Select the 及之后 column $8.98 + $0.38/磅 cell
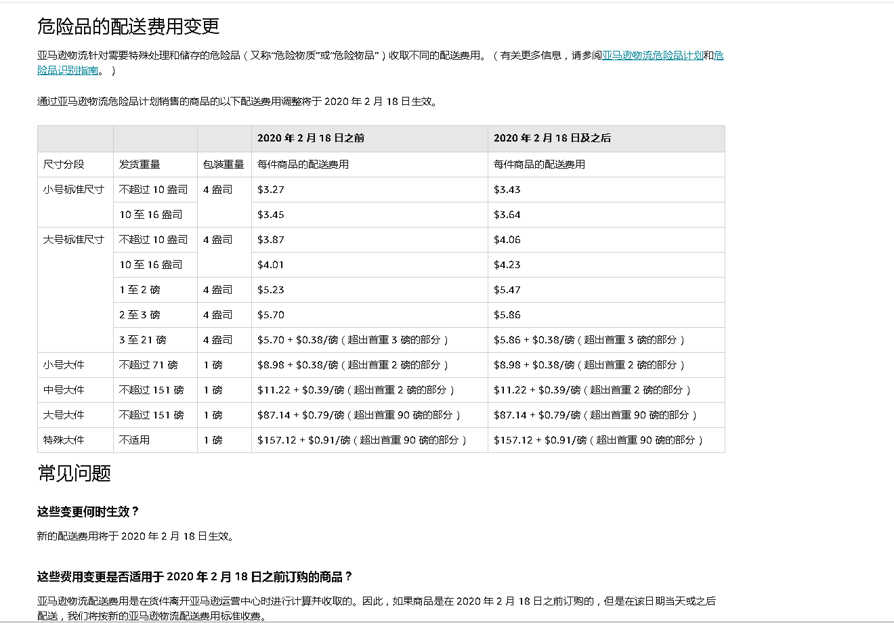Screen dimensions: 894x623 click(606, 365)
